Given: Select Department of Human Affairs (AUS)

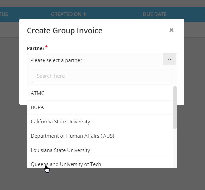Looking at the screenshot, I should click(101, 136).
